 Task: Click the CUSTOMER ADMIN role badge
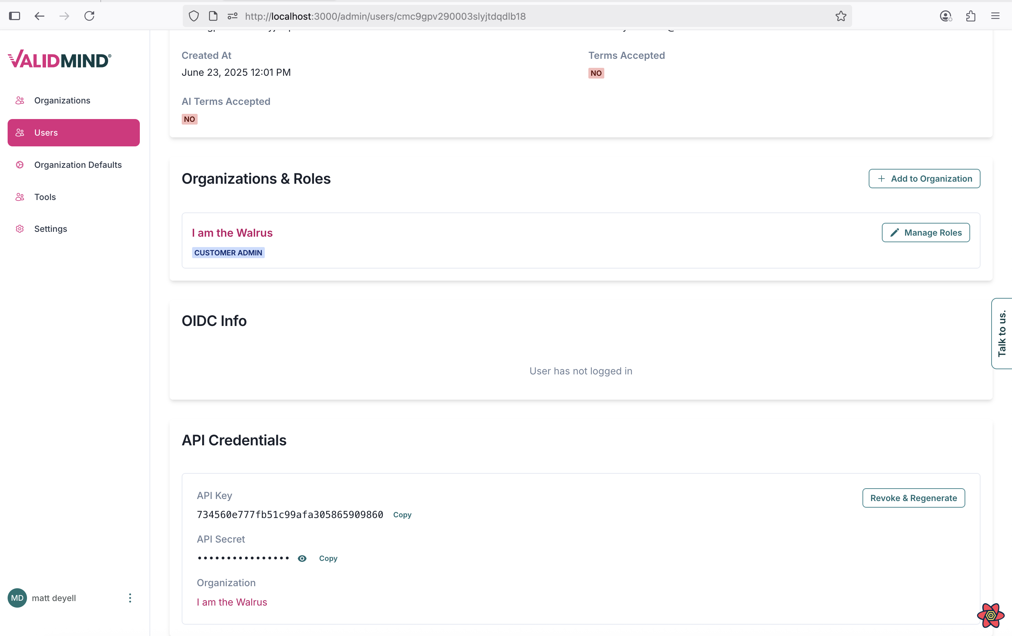pyautogui.click(x=228, y=253)
